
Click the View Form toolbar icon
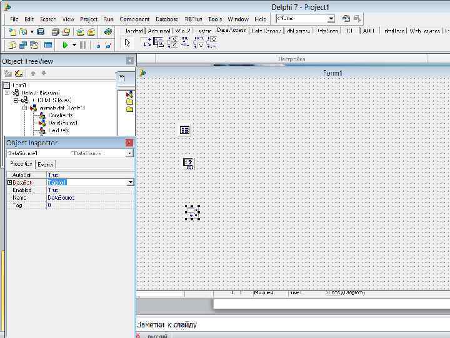tap(23, 45)
